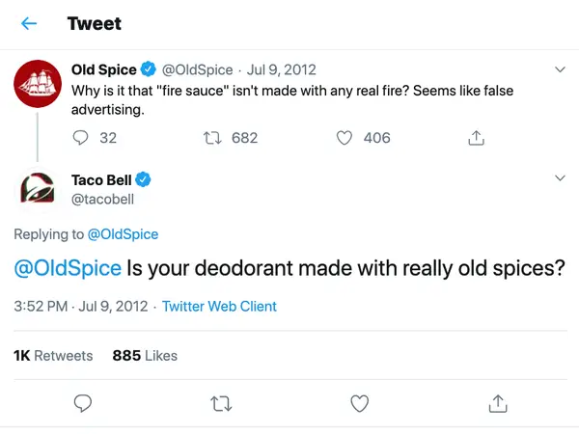Like the Old Spice tweet with 406 likes
The height and width of the screenshot is (434, 579).
point(345,138)
